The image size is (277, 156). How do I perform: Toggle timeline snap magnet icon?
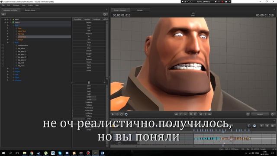[249, 126]
